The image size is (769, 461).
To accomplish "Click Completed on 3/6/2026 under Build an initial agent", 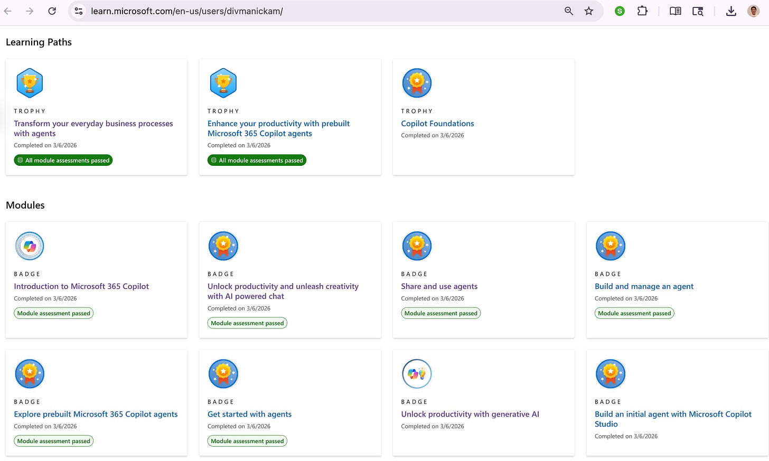I will tap(626, 436).
